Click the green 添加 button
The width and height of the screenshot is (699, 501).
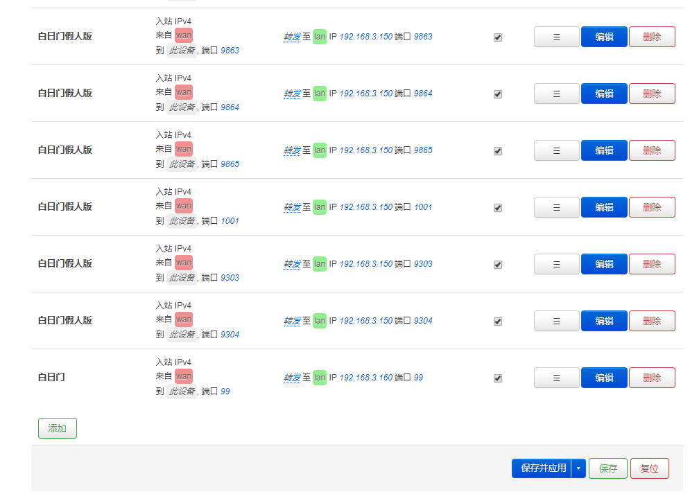pyautogui.click(x=58, y=428)
